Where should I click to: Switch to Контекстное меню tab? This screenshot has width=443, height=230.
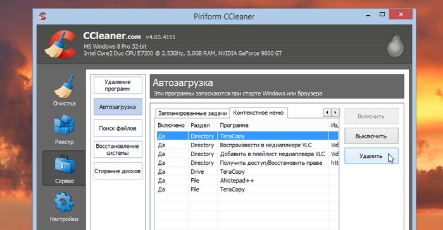pyautogui.click(x=258, y=113)
